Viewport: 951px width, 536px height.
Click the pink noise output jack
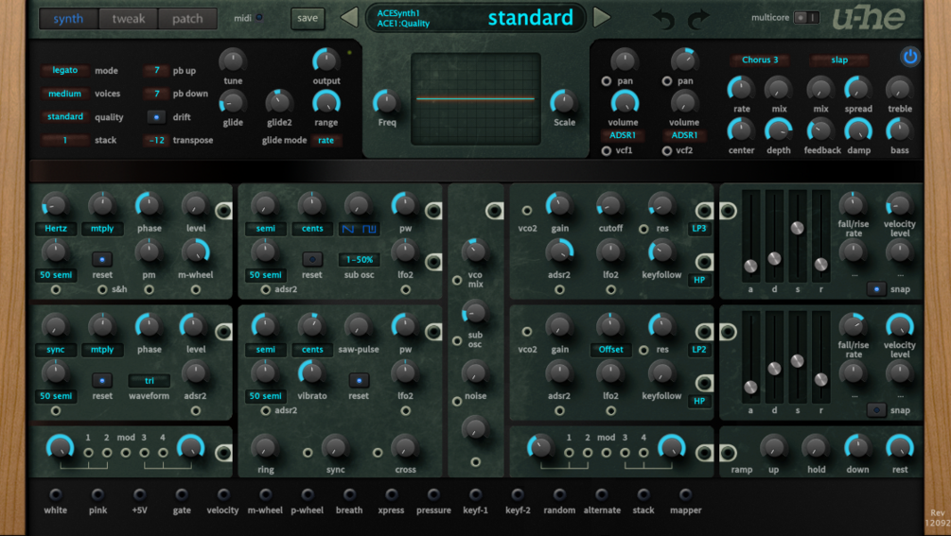pos(97,494)
